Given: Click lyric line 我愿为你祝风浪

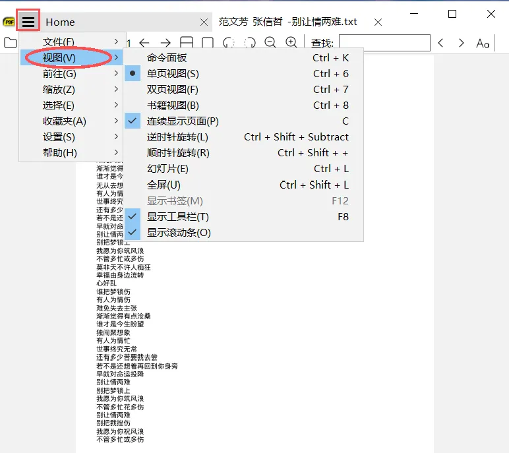Looking at the screenshot, I should (x=120, y=431).
